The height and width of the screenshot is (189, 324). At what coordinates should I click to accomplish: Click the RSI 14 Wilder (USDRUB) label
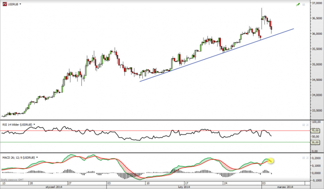tap(17, 125)
